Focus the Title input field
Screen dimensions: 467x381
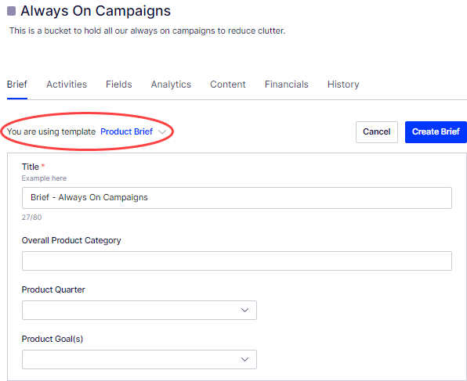237,198
